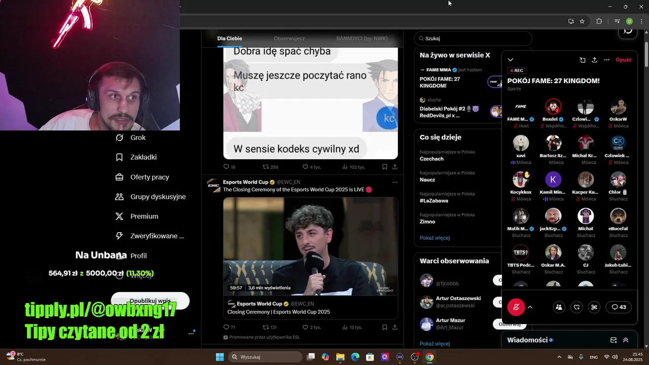Share the Esports World Cup post
Viewport: 649px width, 365px height.
coord(395,327)
